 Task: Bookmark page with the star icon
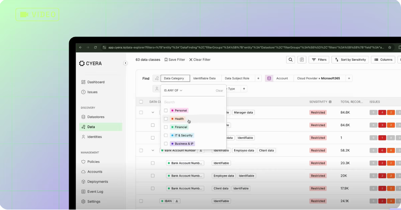[x=390, y=47]
